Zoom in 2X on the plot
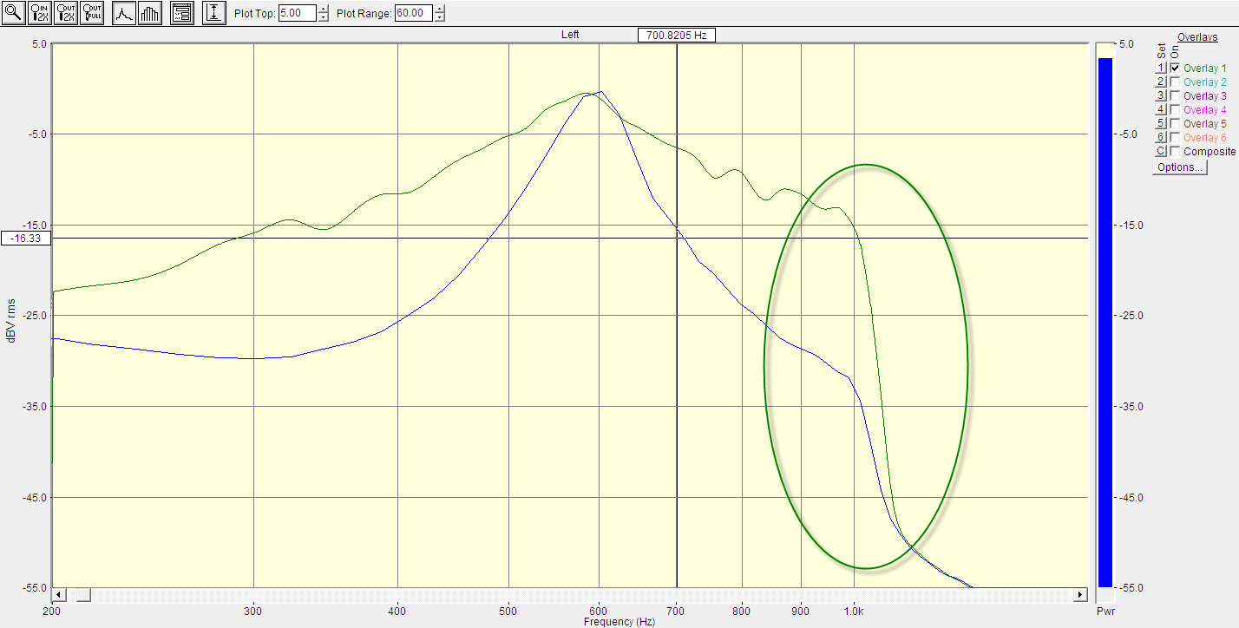The image size is (1239, 628). click(40, 13)
